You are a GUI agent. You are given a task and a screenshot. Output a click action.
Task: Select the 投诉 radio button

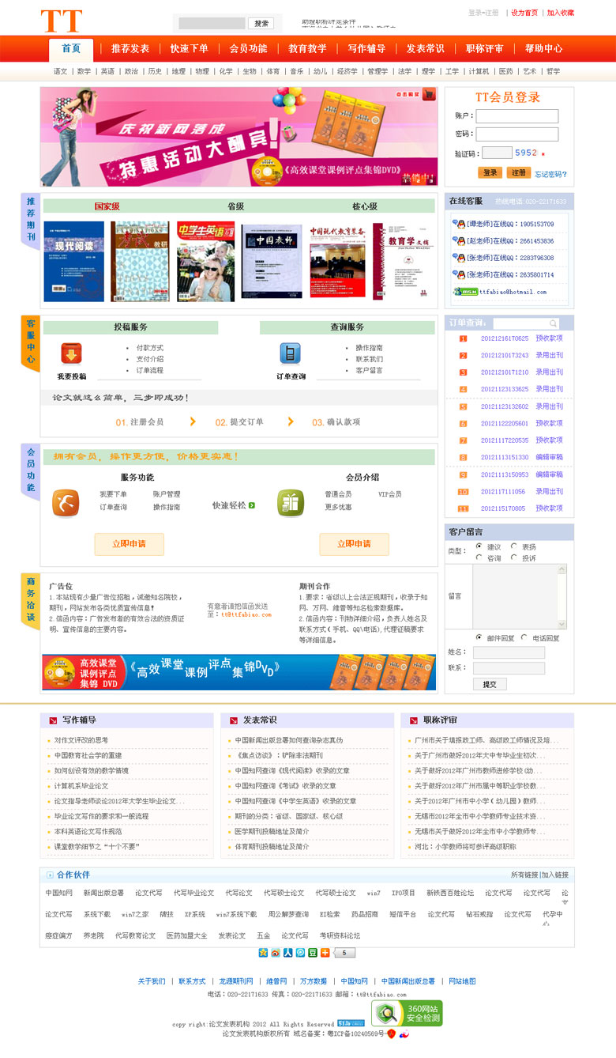click(x=514, y=557)
